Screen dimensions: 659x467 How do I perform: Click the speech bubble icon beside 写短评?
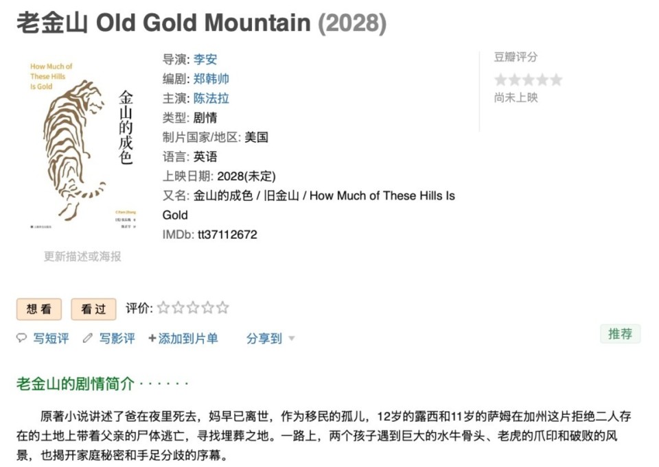(21, 338)
